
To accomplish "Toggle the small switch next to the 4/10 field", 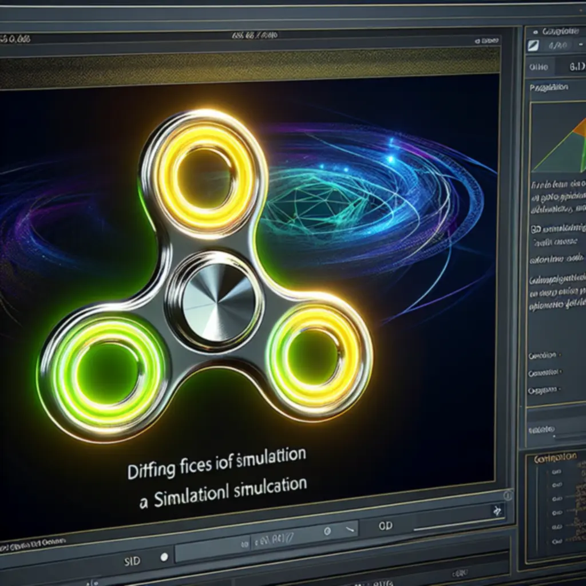I will (x=580, y=44).
